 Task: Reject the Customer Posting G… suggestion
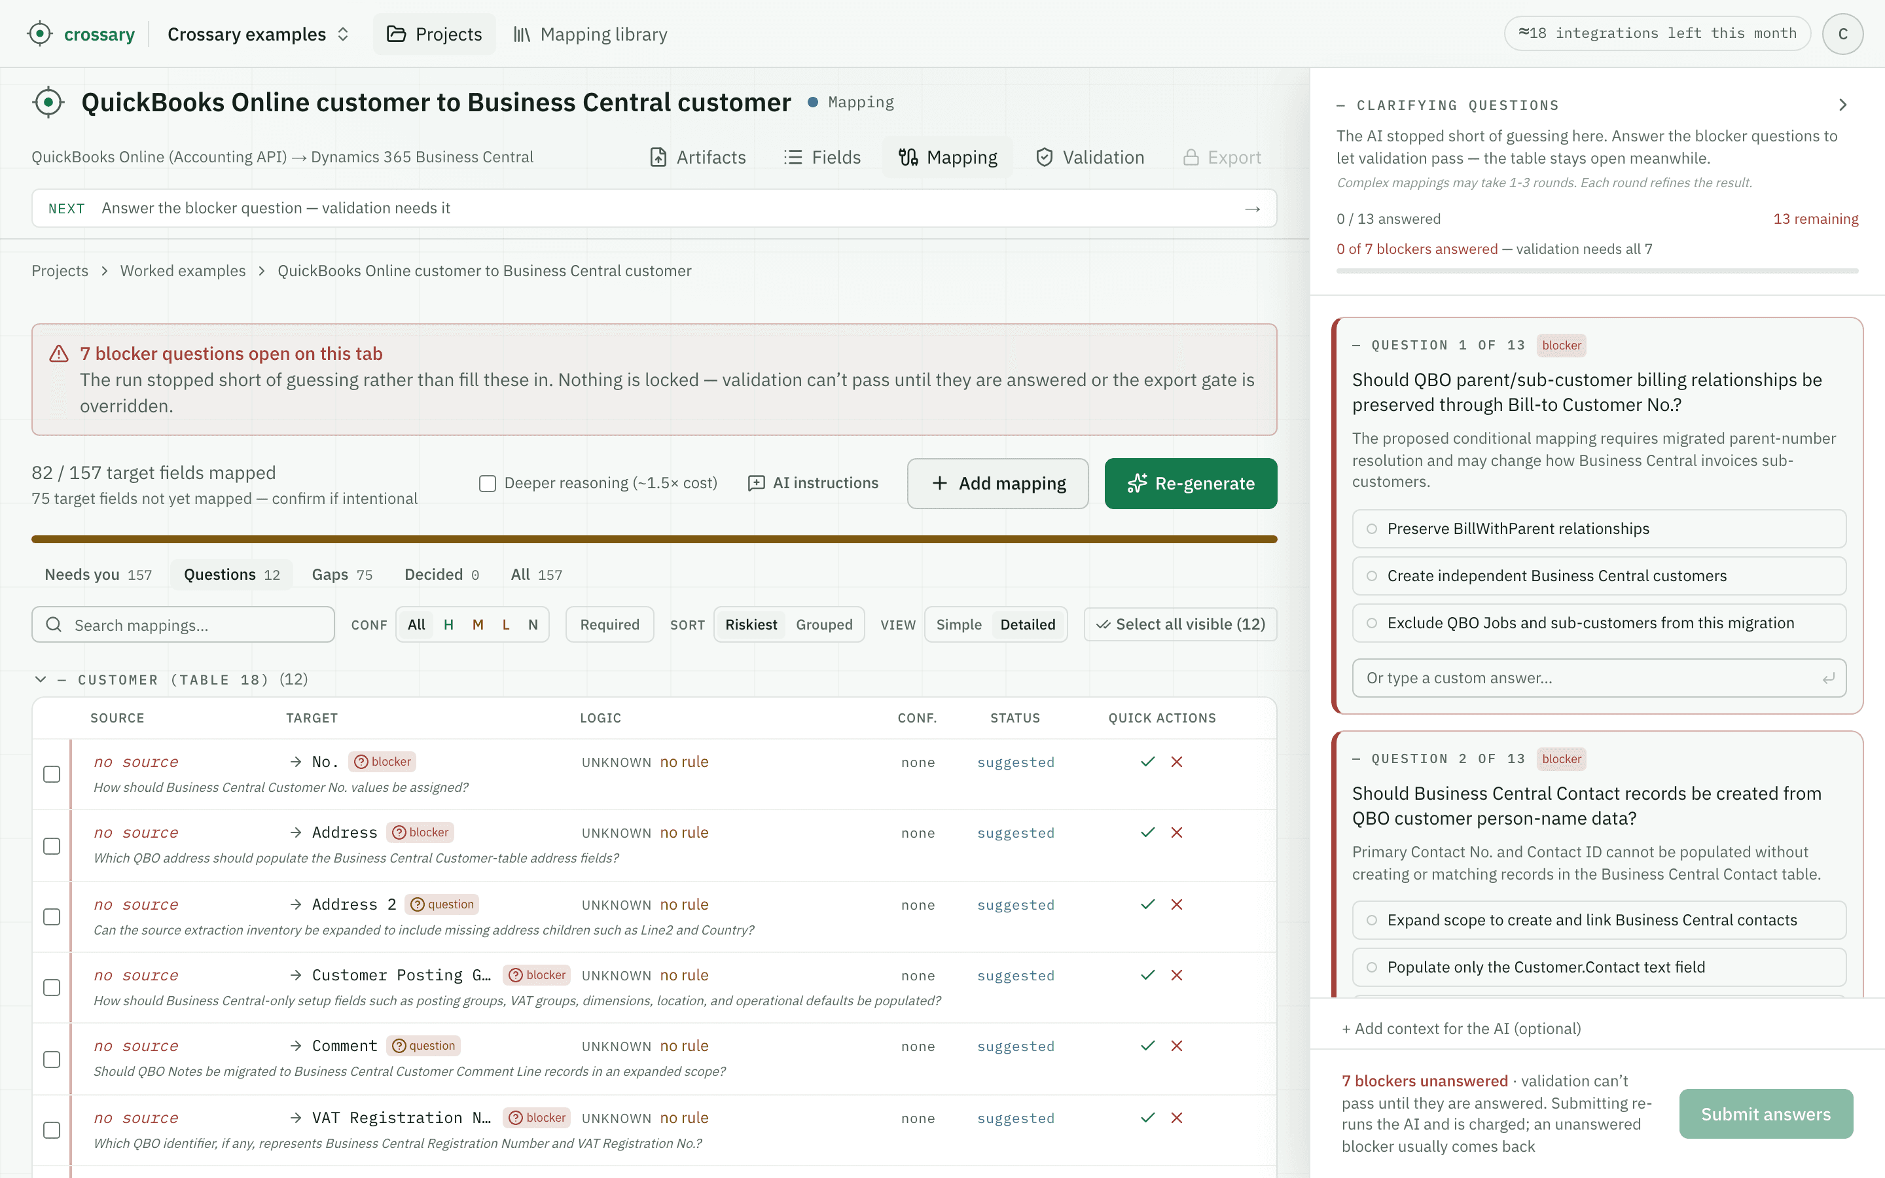pyautogui.click(x=1177, y=975)
